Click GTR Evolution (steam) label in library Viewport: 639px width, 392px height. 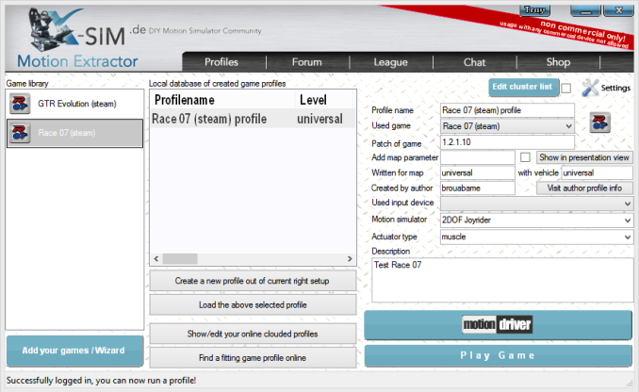77,104
